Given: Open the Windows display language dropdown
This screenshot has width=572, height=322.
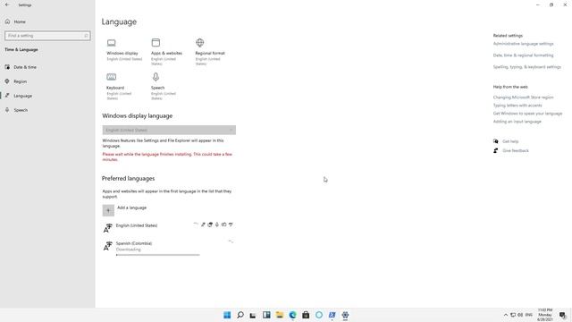Looking at the screenshot, I should [169, 130].
